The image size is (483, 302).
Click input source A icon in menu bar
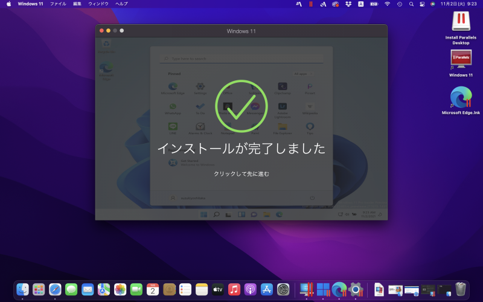click(x=360, y=4)
